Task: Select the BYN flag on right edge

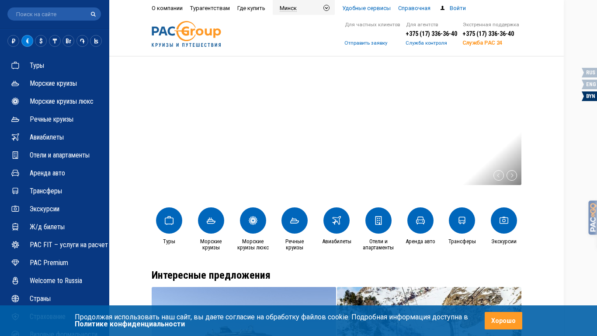Action: (x=590, y=96)
